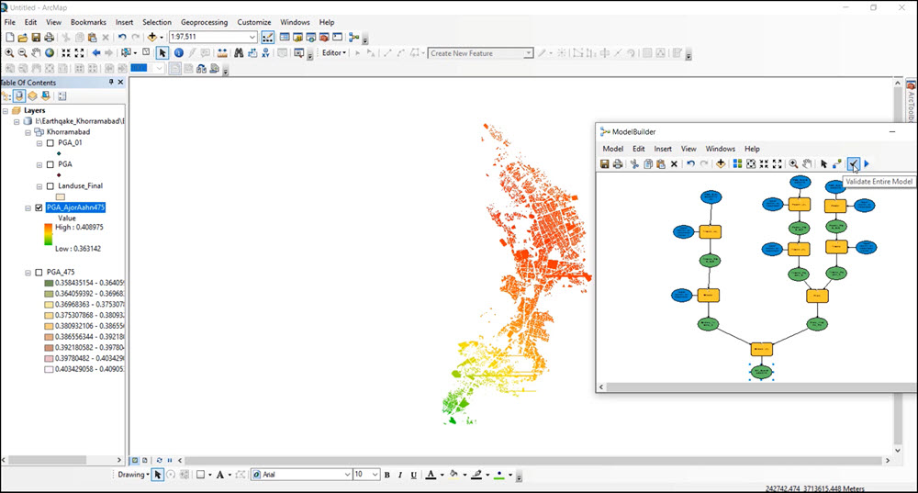Image resolution: width=918 pixels, height=493 pixels.
Task: Open the Find binoculars tool
Action: [x=238, y=53]
